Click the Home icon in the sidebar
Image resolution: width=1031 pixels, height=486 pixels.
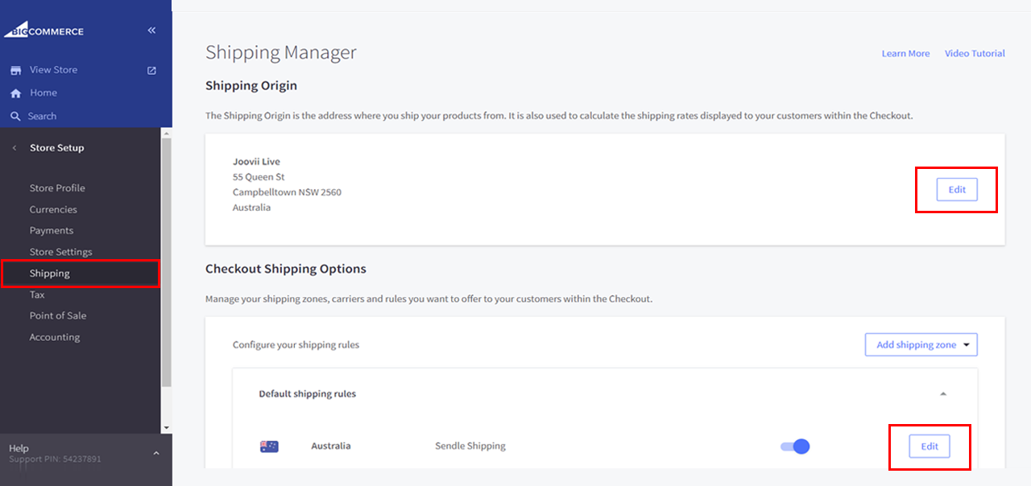14,93
